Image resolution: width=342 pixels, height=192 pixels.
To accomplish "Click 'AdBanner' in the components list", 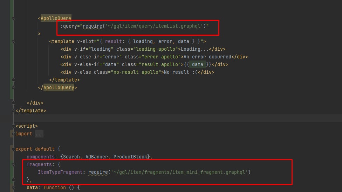I will pyautogui.click(x=97, y=157).
